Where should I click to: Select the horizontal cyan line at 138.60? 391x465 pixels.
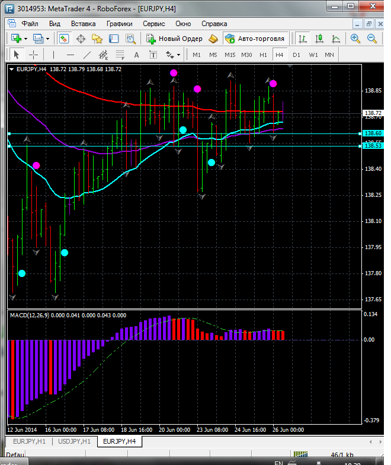184,134
